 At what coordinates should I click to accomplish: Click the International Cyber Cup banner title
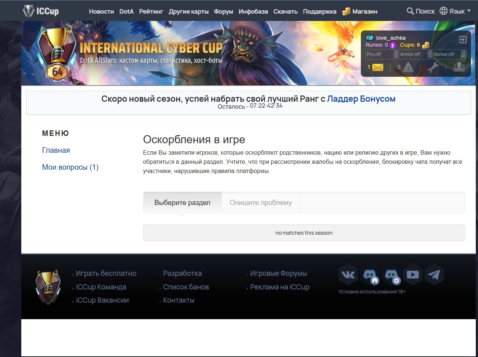[x=151, y=48]
